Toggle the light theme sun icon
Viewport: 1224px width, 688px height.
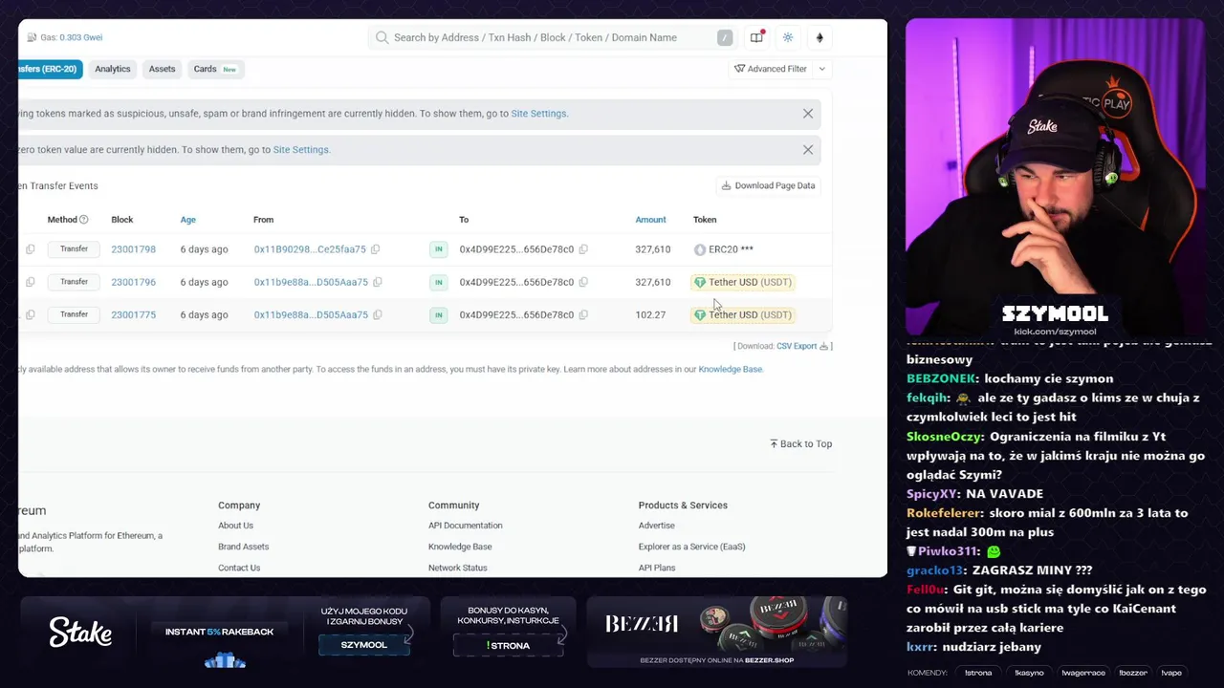(788, 37)
